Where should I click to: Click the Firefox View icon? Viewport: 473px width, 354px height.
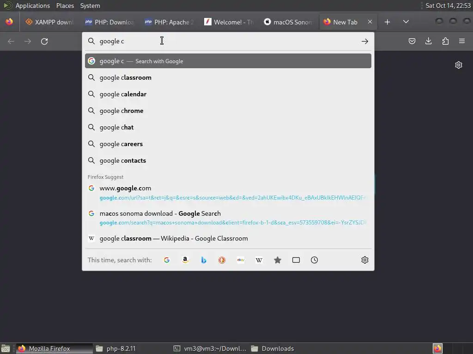click(9, 22)
